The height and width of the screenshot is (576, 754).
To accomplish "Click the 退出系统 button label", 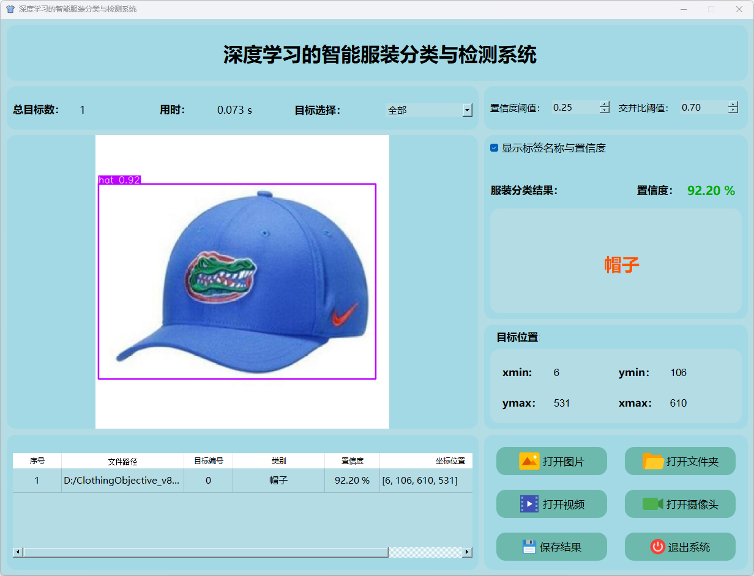I will click(689, 547).
